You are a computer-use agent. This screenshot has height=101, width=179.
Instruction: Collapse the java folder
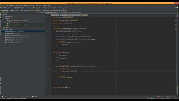coord(4,18)
